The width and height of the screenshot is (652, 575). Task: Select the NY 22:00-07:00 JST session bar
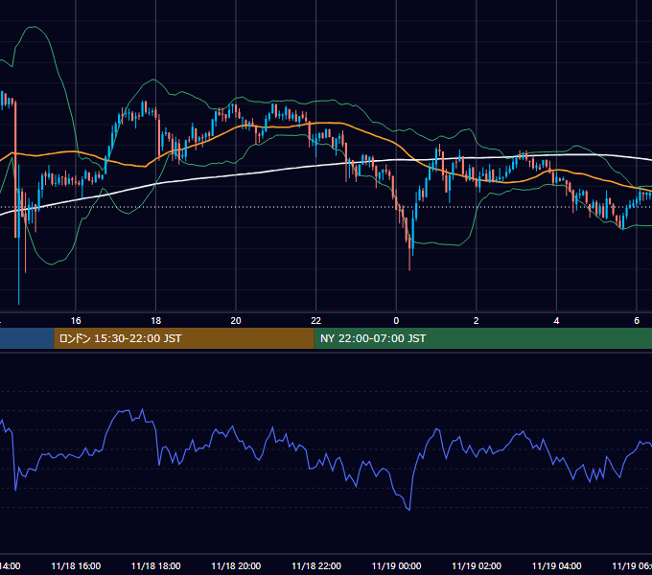482,338
